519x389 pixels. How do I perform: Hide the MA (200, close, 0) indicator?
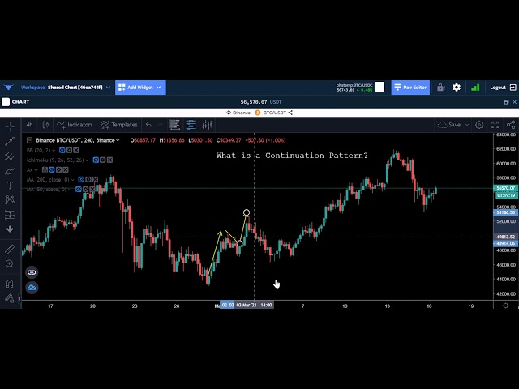[81, 180]
